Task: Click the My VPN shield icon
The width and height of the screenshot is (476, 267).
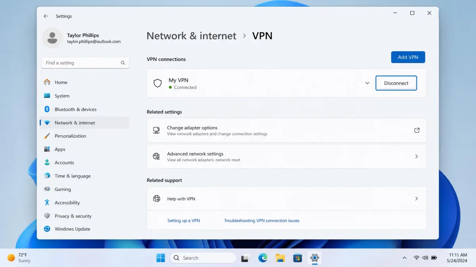Action: pos(157,83)
